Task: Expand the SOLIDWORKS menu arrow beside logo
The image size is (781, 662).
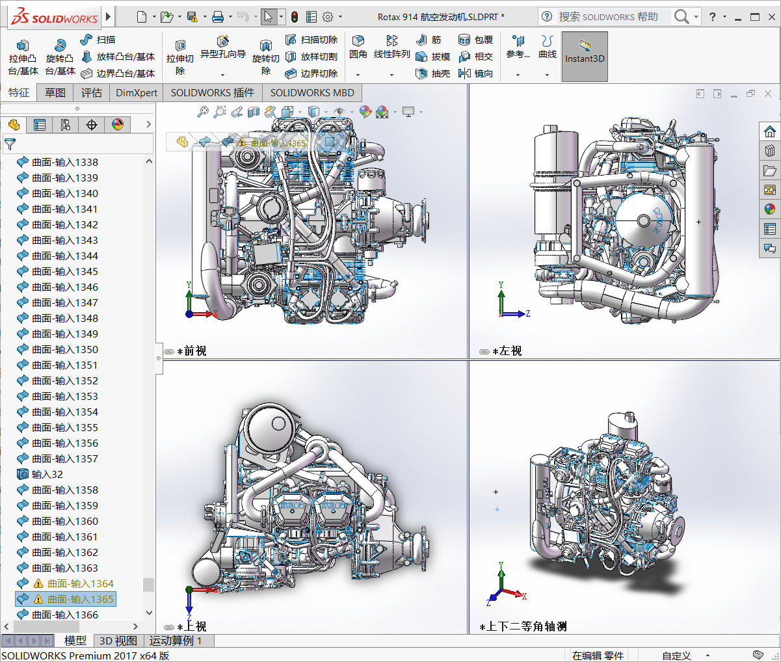Action: tap(108, 16)
